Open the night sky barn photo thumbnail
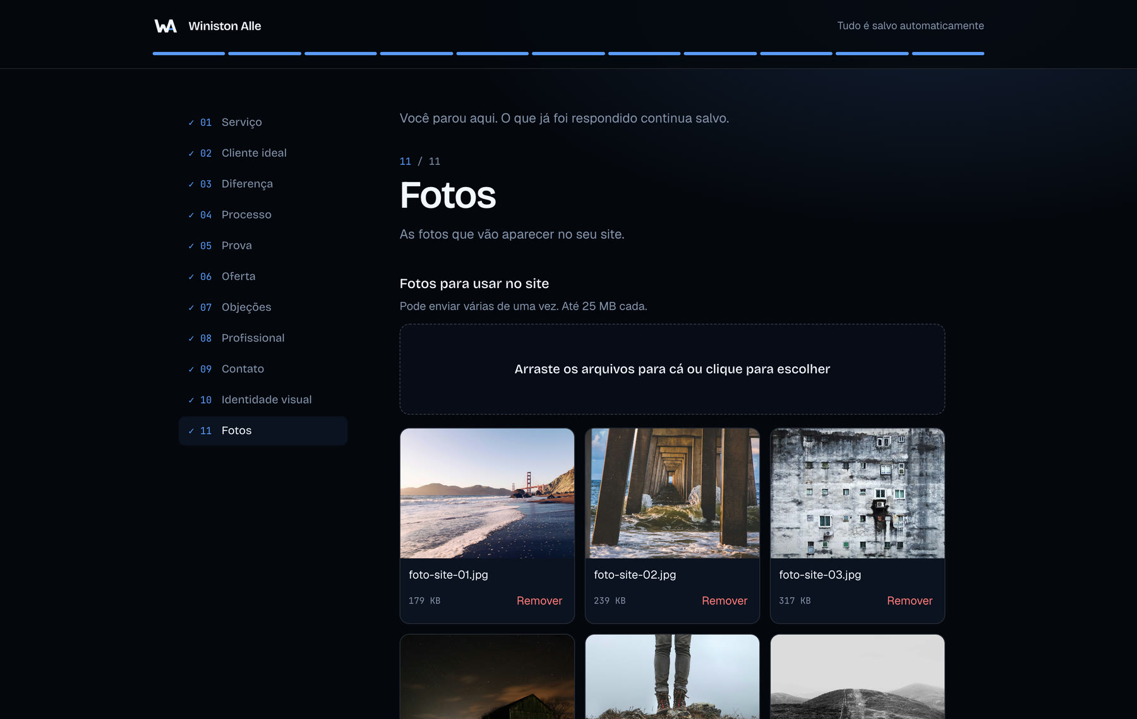The image size is (1137, 719). 487,677
